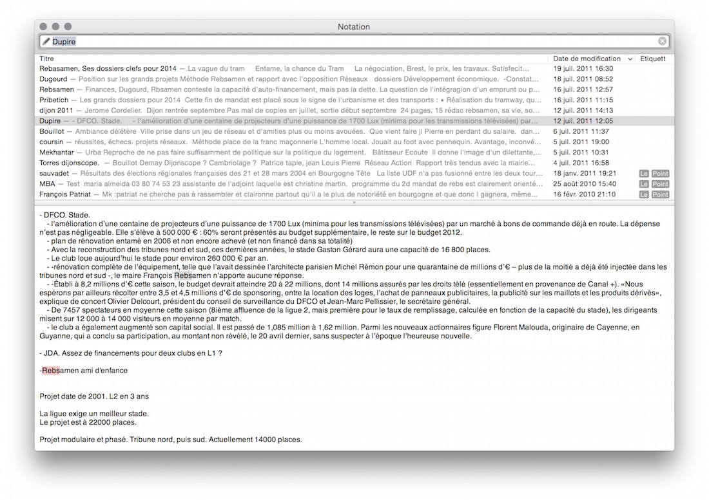Click the date 18 janv. 2011 19:21
The height and width of the screenshot is (500, 709).
[x=585, y=173]
